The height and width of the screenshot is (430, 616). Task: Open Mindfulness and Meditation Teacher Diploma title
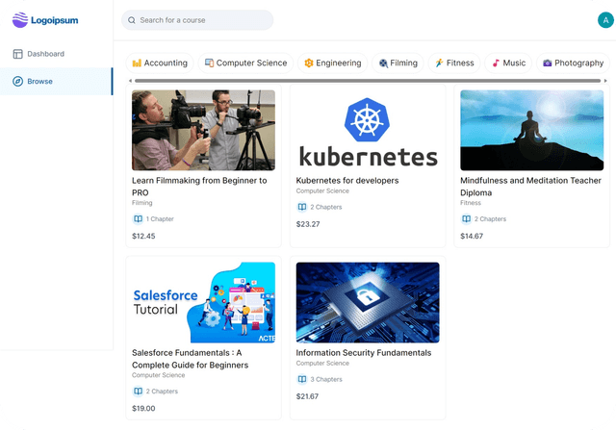tap(530, 187)
